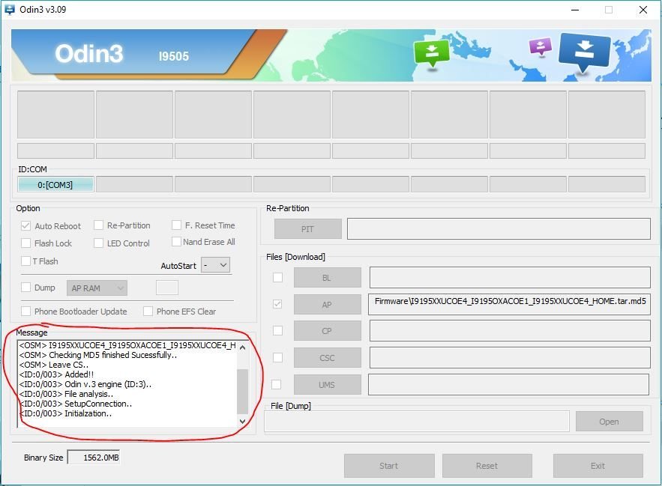
Task: Click the 'Checking MD5 finished Sucessfully..' log line
Action: tap(112, 355)
